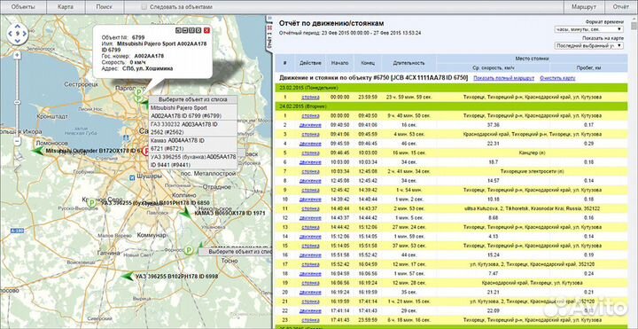Click the ulitsa Kutuzova, 2, Tikhoretsk cell in row 11
This screenshot has height=329, width=638.
tap(532, 208)
